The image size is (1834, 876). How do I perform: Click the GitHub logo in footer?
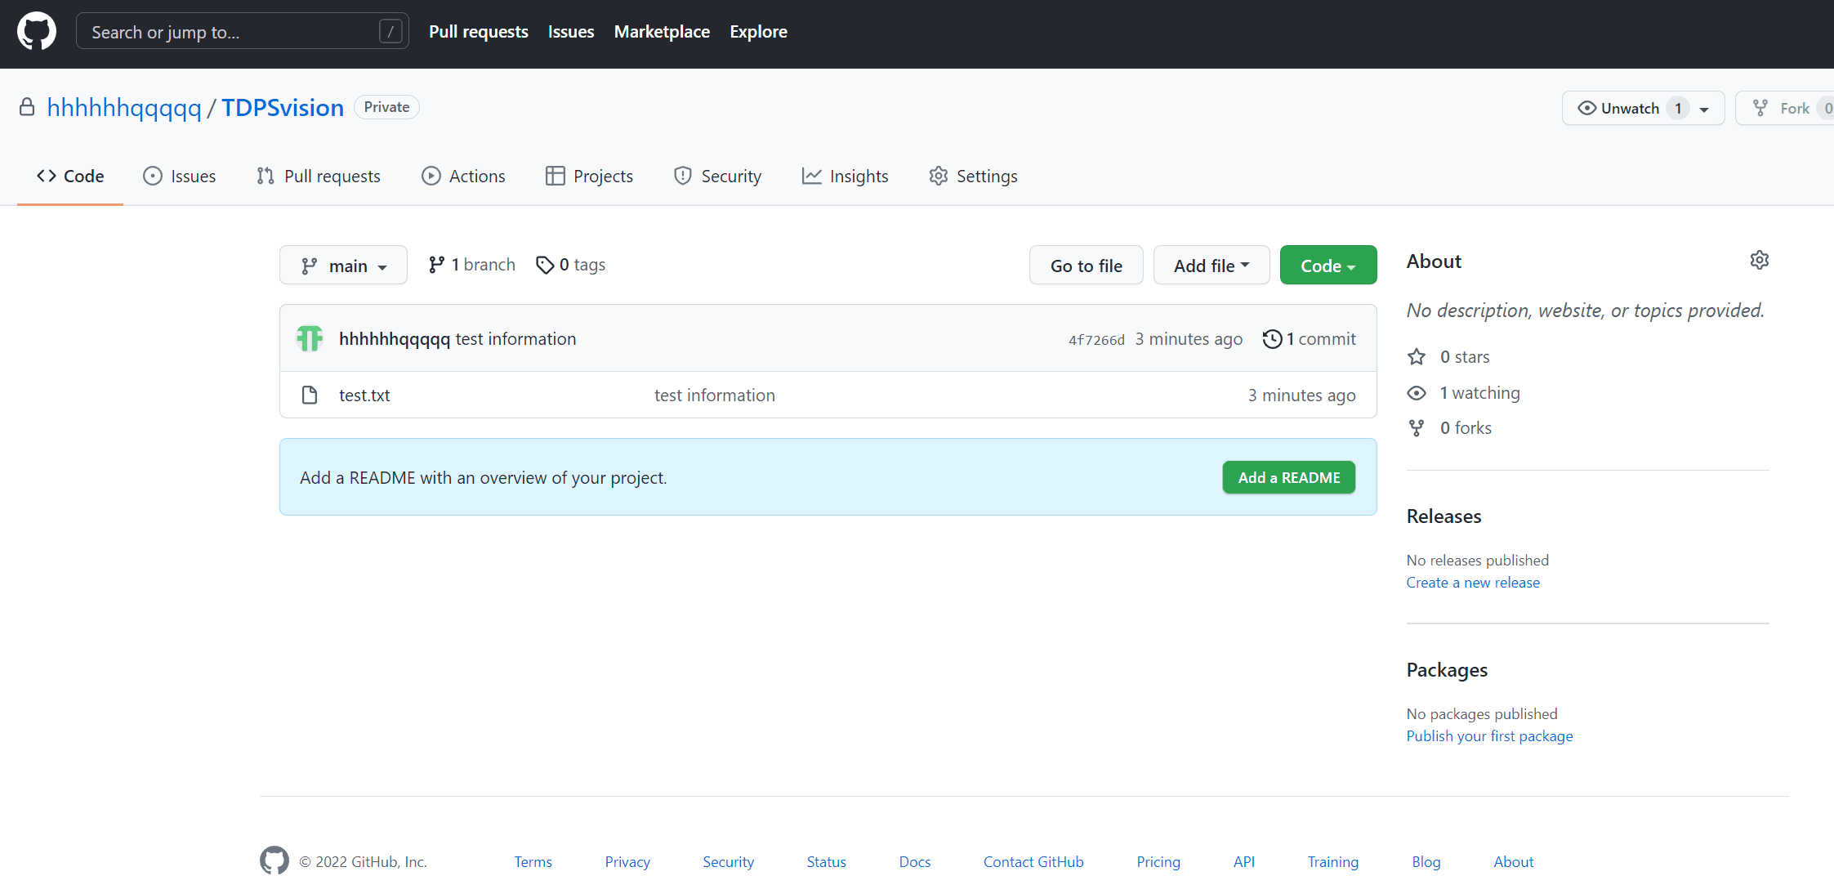click(274, 860)
